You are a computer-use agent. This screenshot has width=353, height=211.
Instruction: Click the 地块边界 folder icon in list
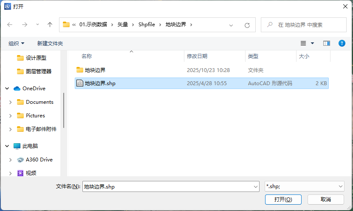80,70
